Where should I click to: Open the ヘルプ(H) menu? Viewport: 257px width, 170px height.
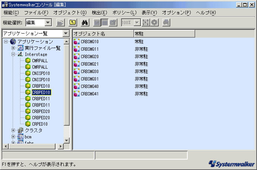tap(206, 13)
